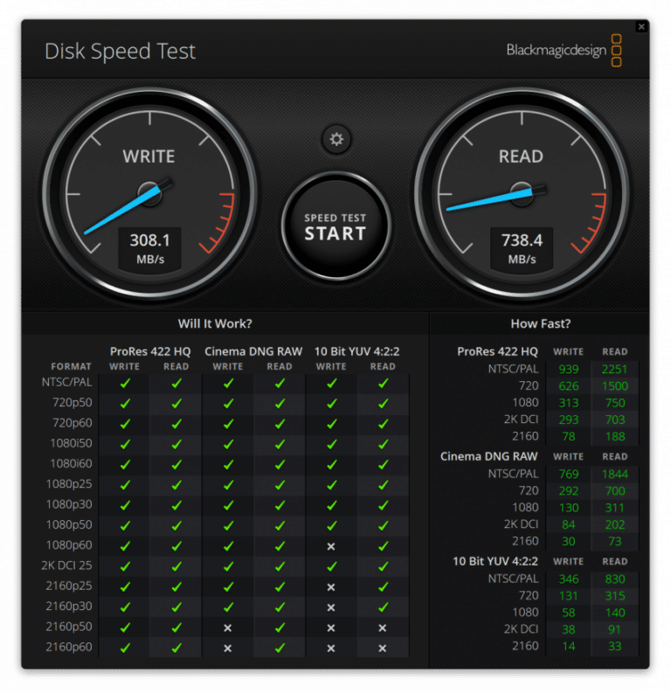Image resolution: width=671 pixels, height=693 pixels.
Task: Click the NTSC/PAL ProRes write checkmark
Action: click(x=125, y=383)
